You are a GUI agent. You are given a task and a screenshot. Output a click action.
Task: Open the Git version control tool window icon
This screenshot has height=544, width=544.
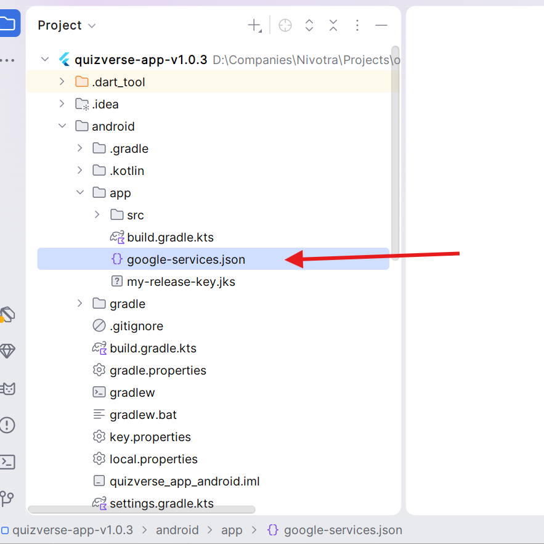point(7,498)
